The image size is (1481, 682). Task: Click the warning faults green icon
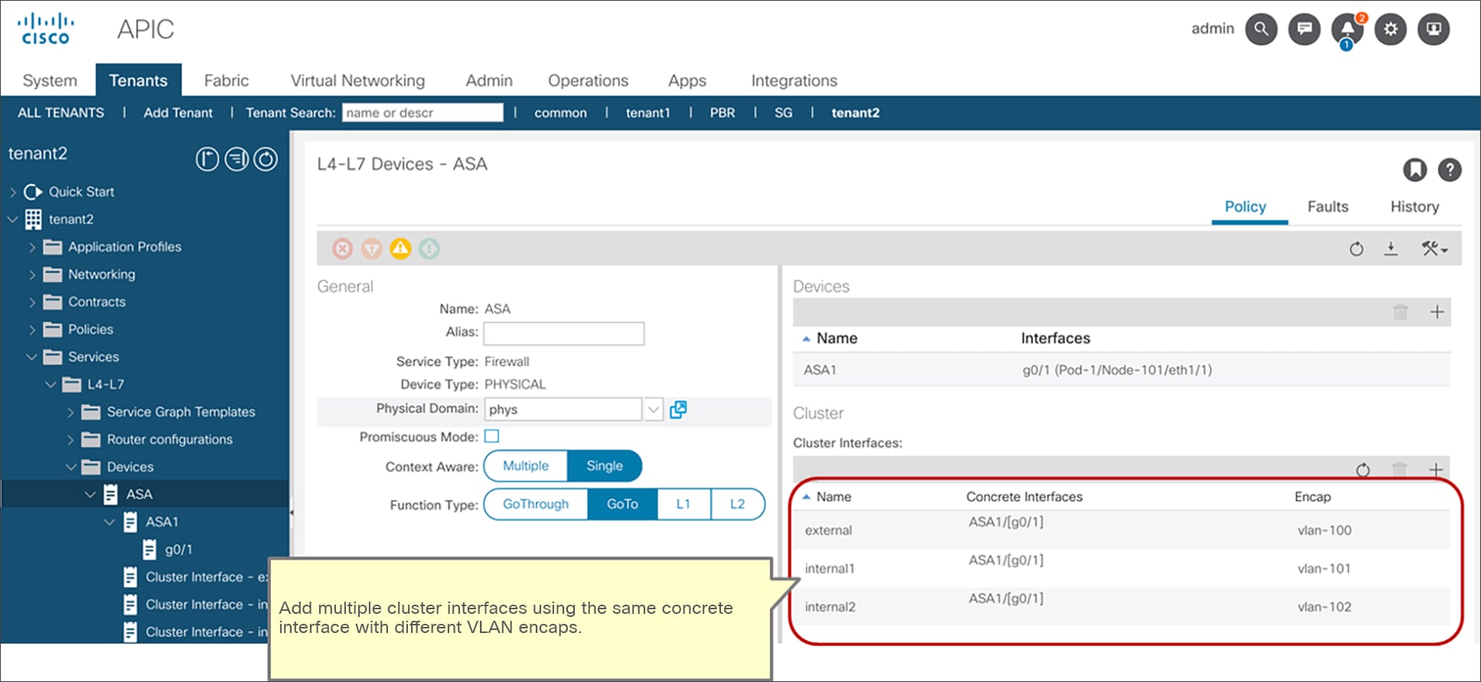429,249
